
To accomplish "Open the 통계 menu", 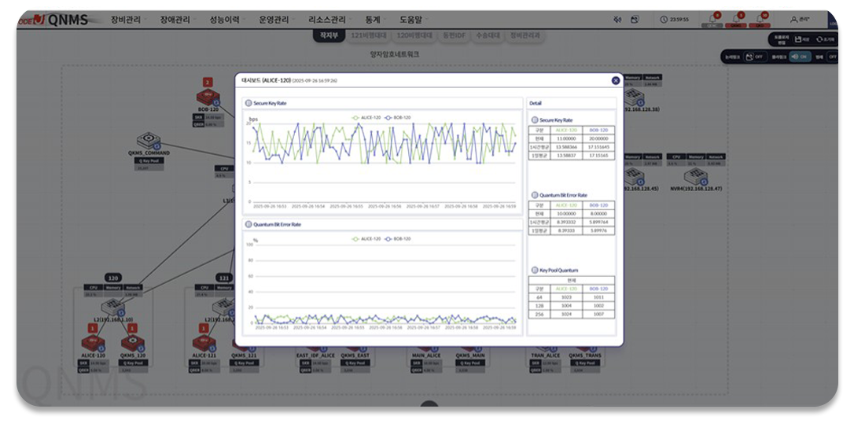I will tap(373, 20).
